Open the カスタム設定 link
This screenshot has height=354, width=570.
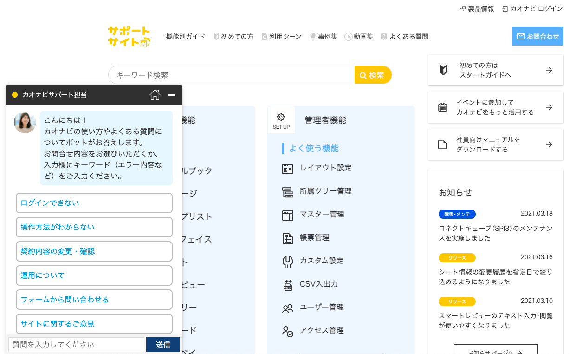click(322, 261)
